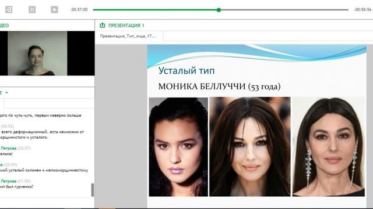The image size is (373, 209).
Task: Click the middle photo on the slide
Action: point(250,147)
